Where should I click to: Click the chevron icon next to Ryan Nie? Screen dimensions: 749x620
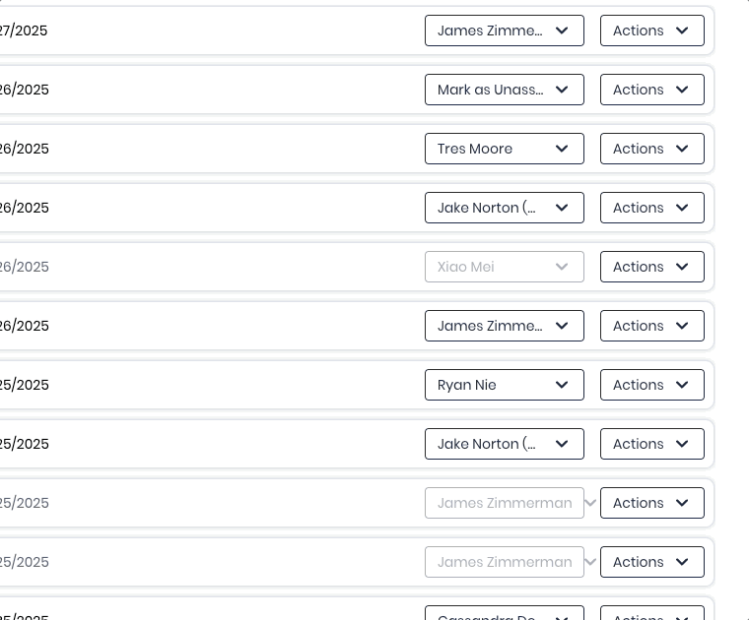tap(562, 385)
